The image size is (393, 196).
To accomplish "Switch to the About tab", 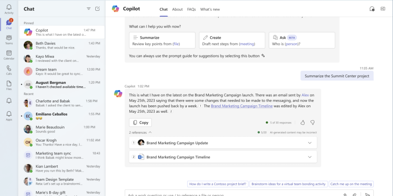I will pos(177,9).
